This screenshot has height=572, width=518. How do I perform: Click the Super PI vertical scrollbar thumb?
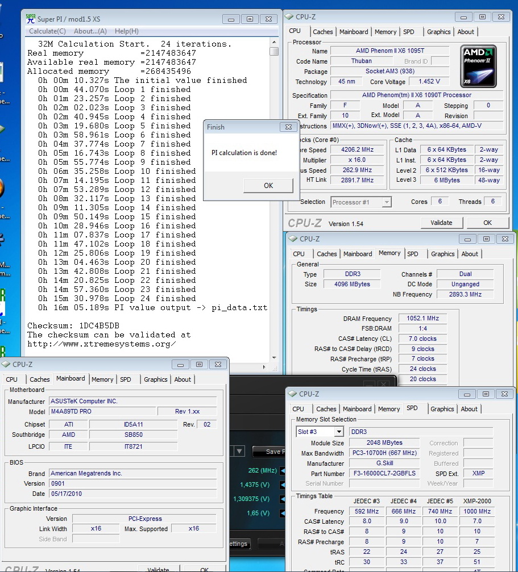click(274, 51)
